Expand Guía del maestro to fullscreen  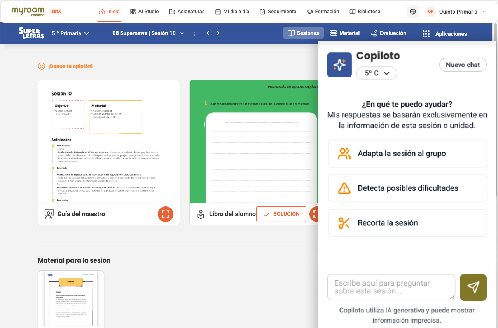coord(166,214)
